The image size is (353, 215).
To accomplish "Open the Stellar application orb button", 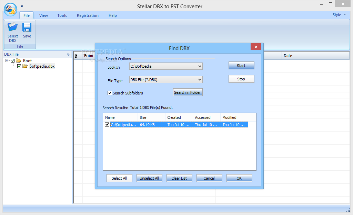I will tap(10, 9).
